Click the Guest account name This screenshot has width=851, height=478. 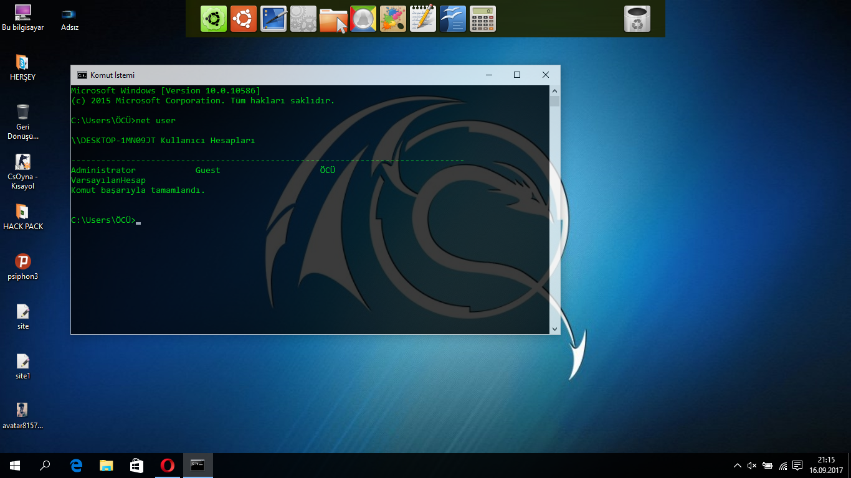coord(207,171)
